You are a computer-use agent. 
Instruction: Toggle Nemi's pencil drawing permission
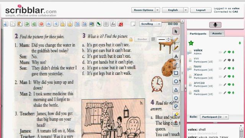coord(225,68)
